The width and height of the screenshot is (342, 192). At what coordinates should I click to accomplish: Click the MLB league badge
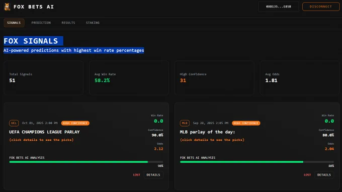(185, 123)
